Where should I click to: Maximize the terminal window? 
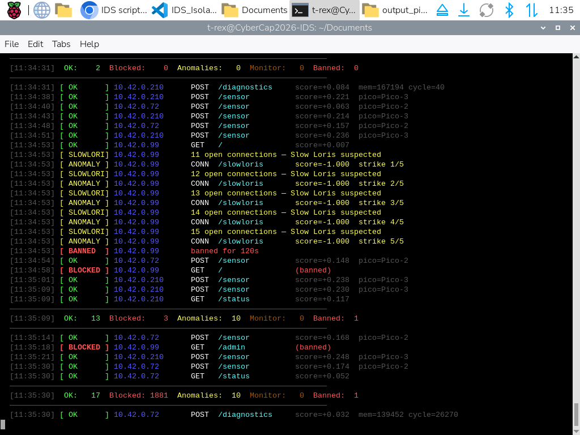[x=558, y=28]
